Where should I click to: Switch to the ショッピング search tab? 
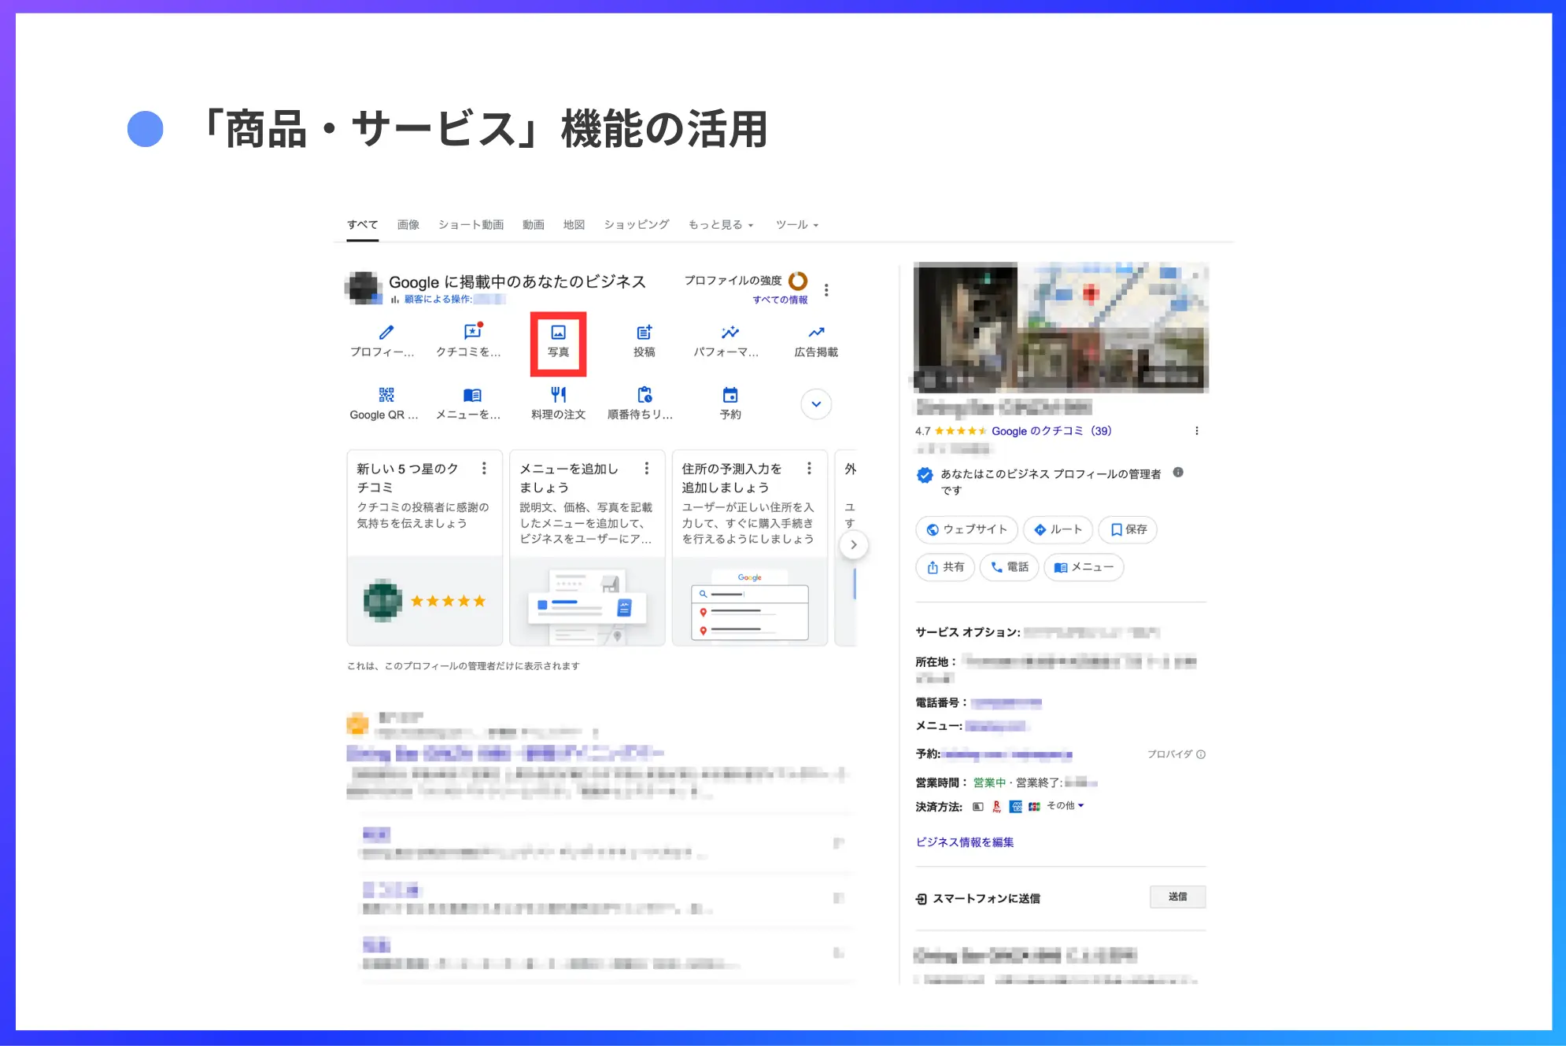635,224
